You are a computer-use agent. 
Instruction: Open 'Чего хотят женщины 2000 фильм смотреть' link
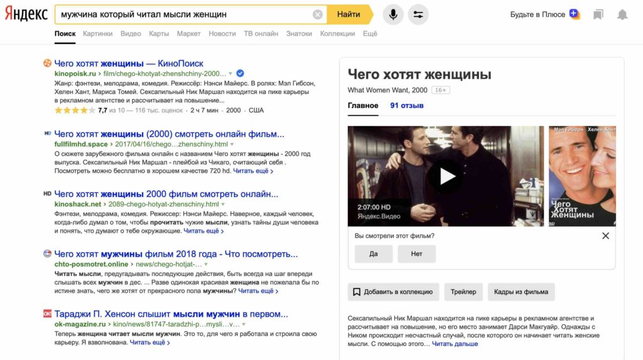pos(166,194)
